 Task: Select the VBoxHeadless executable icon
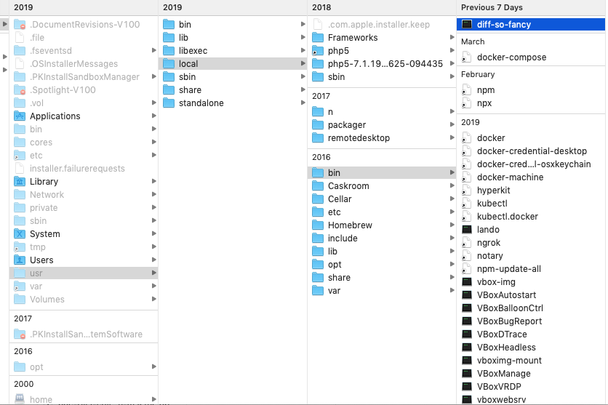[x=467, y=348]
